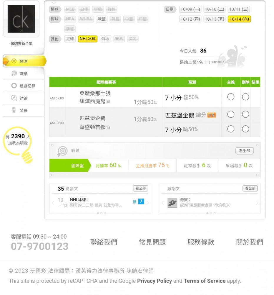The width and height of the screenshot is (274, 295).
Task: Select second dot of posts carousel
Action: (x=101, y=213)
